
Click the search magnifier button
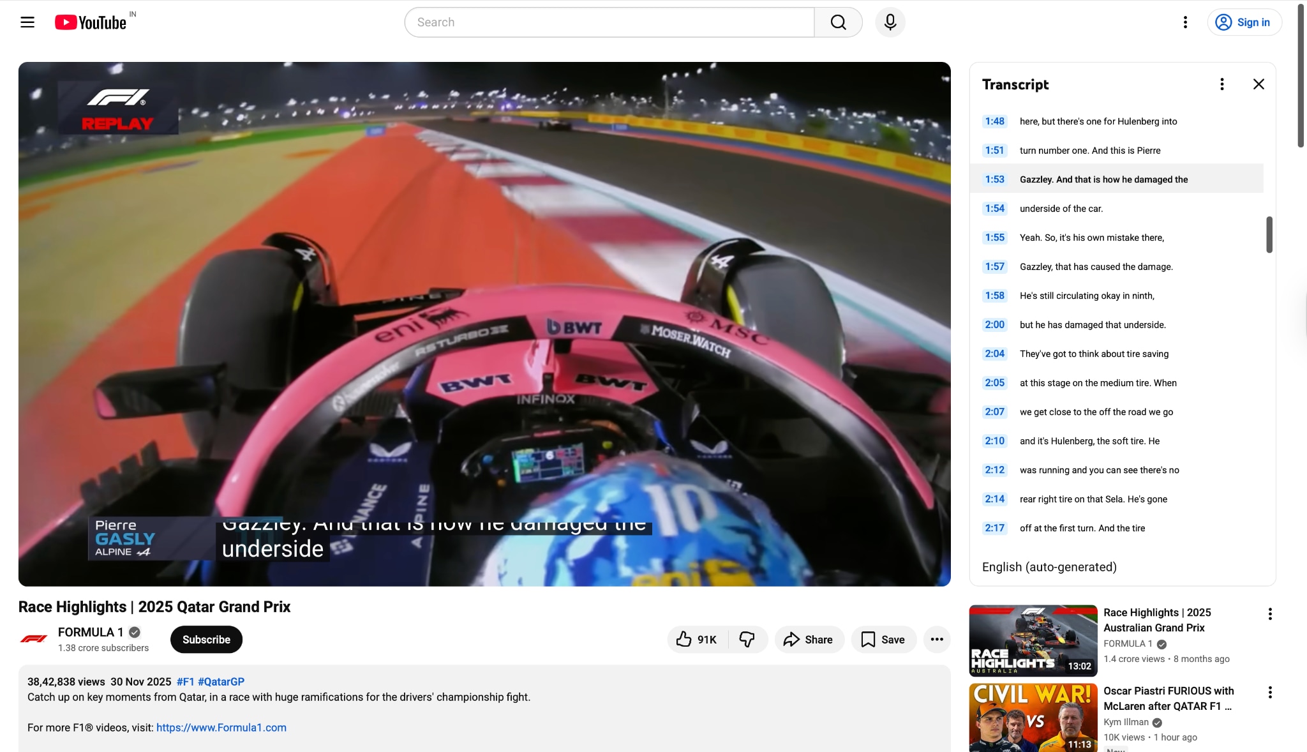tap(838, 22)
